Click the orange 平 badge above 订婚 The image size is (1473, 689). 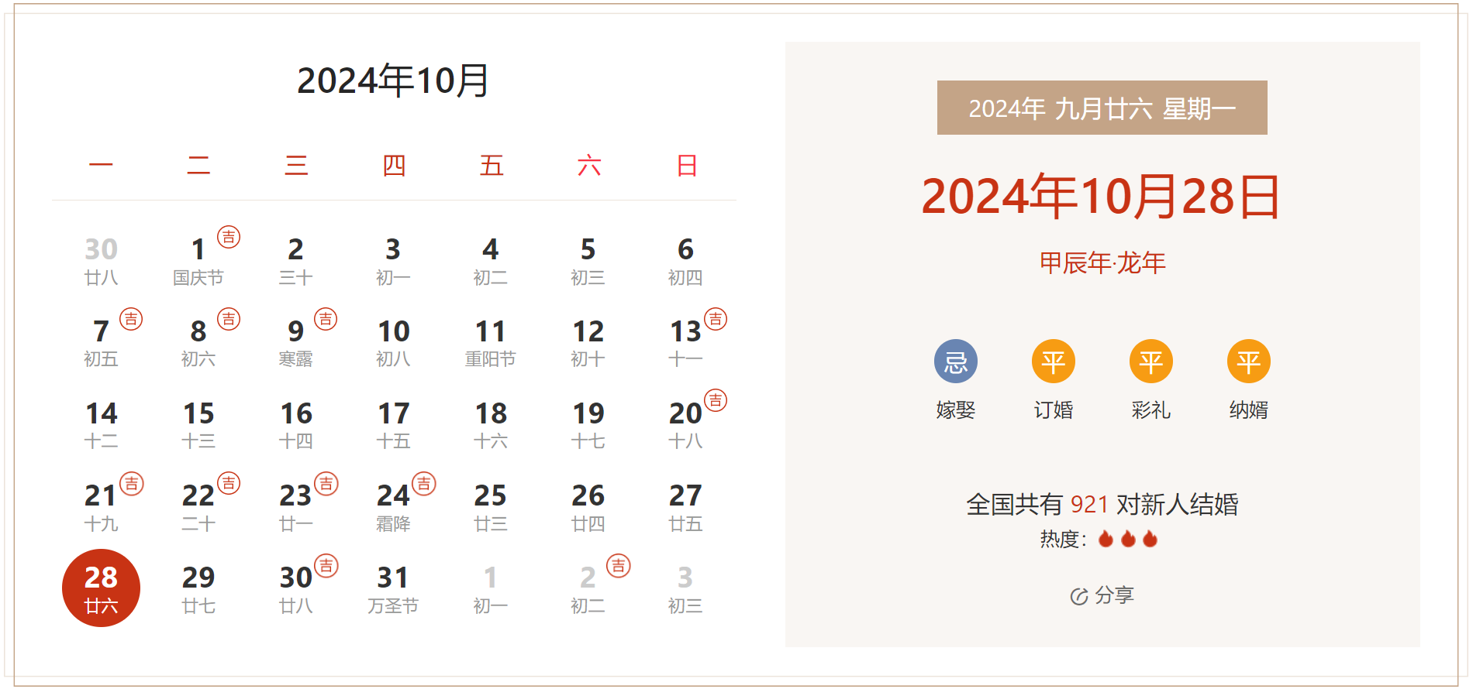[1054, 362]
